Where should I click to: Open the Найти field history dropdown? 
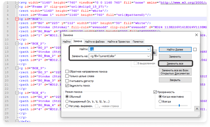[148, 49]
